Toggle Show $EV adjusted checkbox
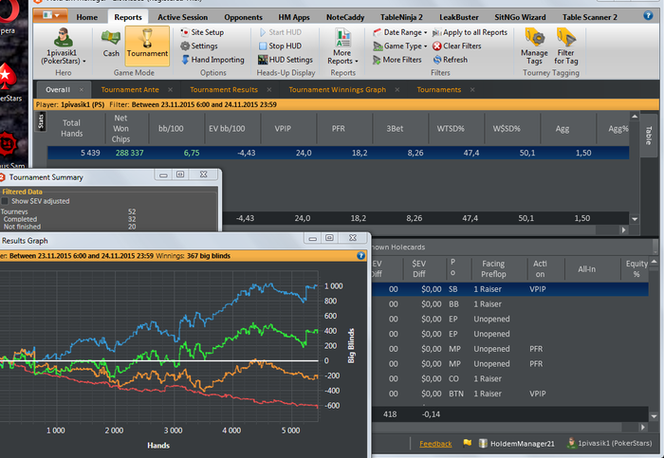 5,201
